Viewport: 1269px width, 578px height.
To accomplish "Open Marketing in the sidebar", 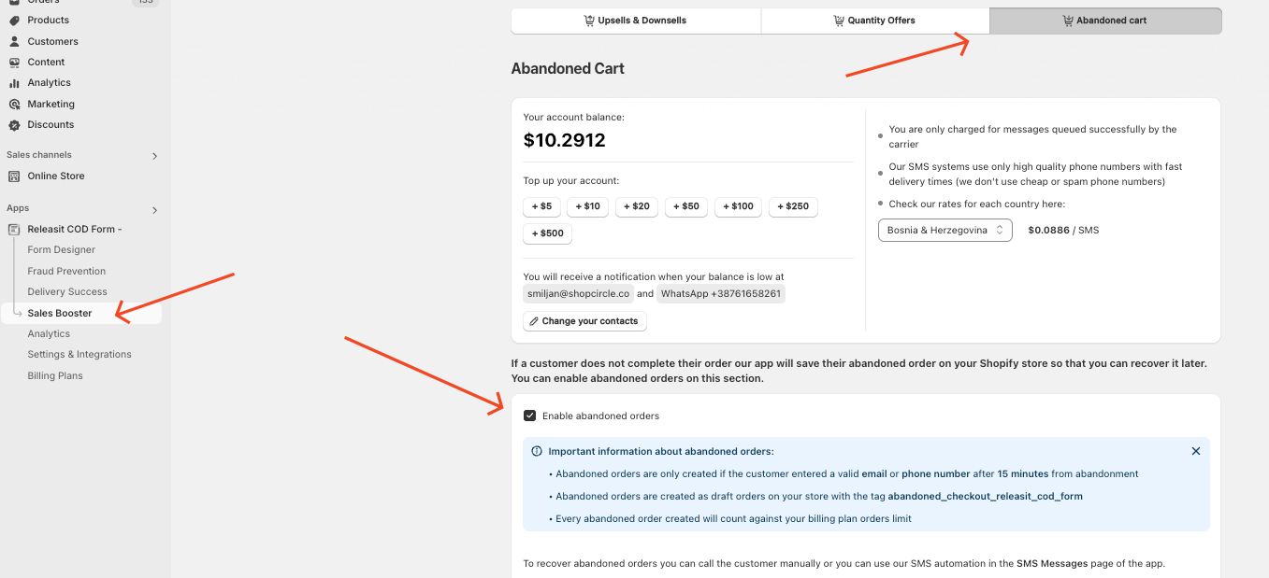I will click(50, 104).
